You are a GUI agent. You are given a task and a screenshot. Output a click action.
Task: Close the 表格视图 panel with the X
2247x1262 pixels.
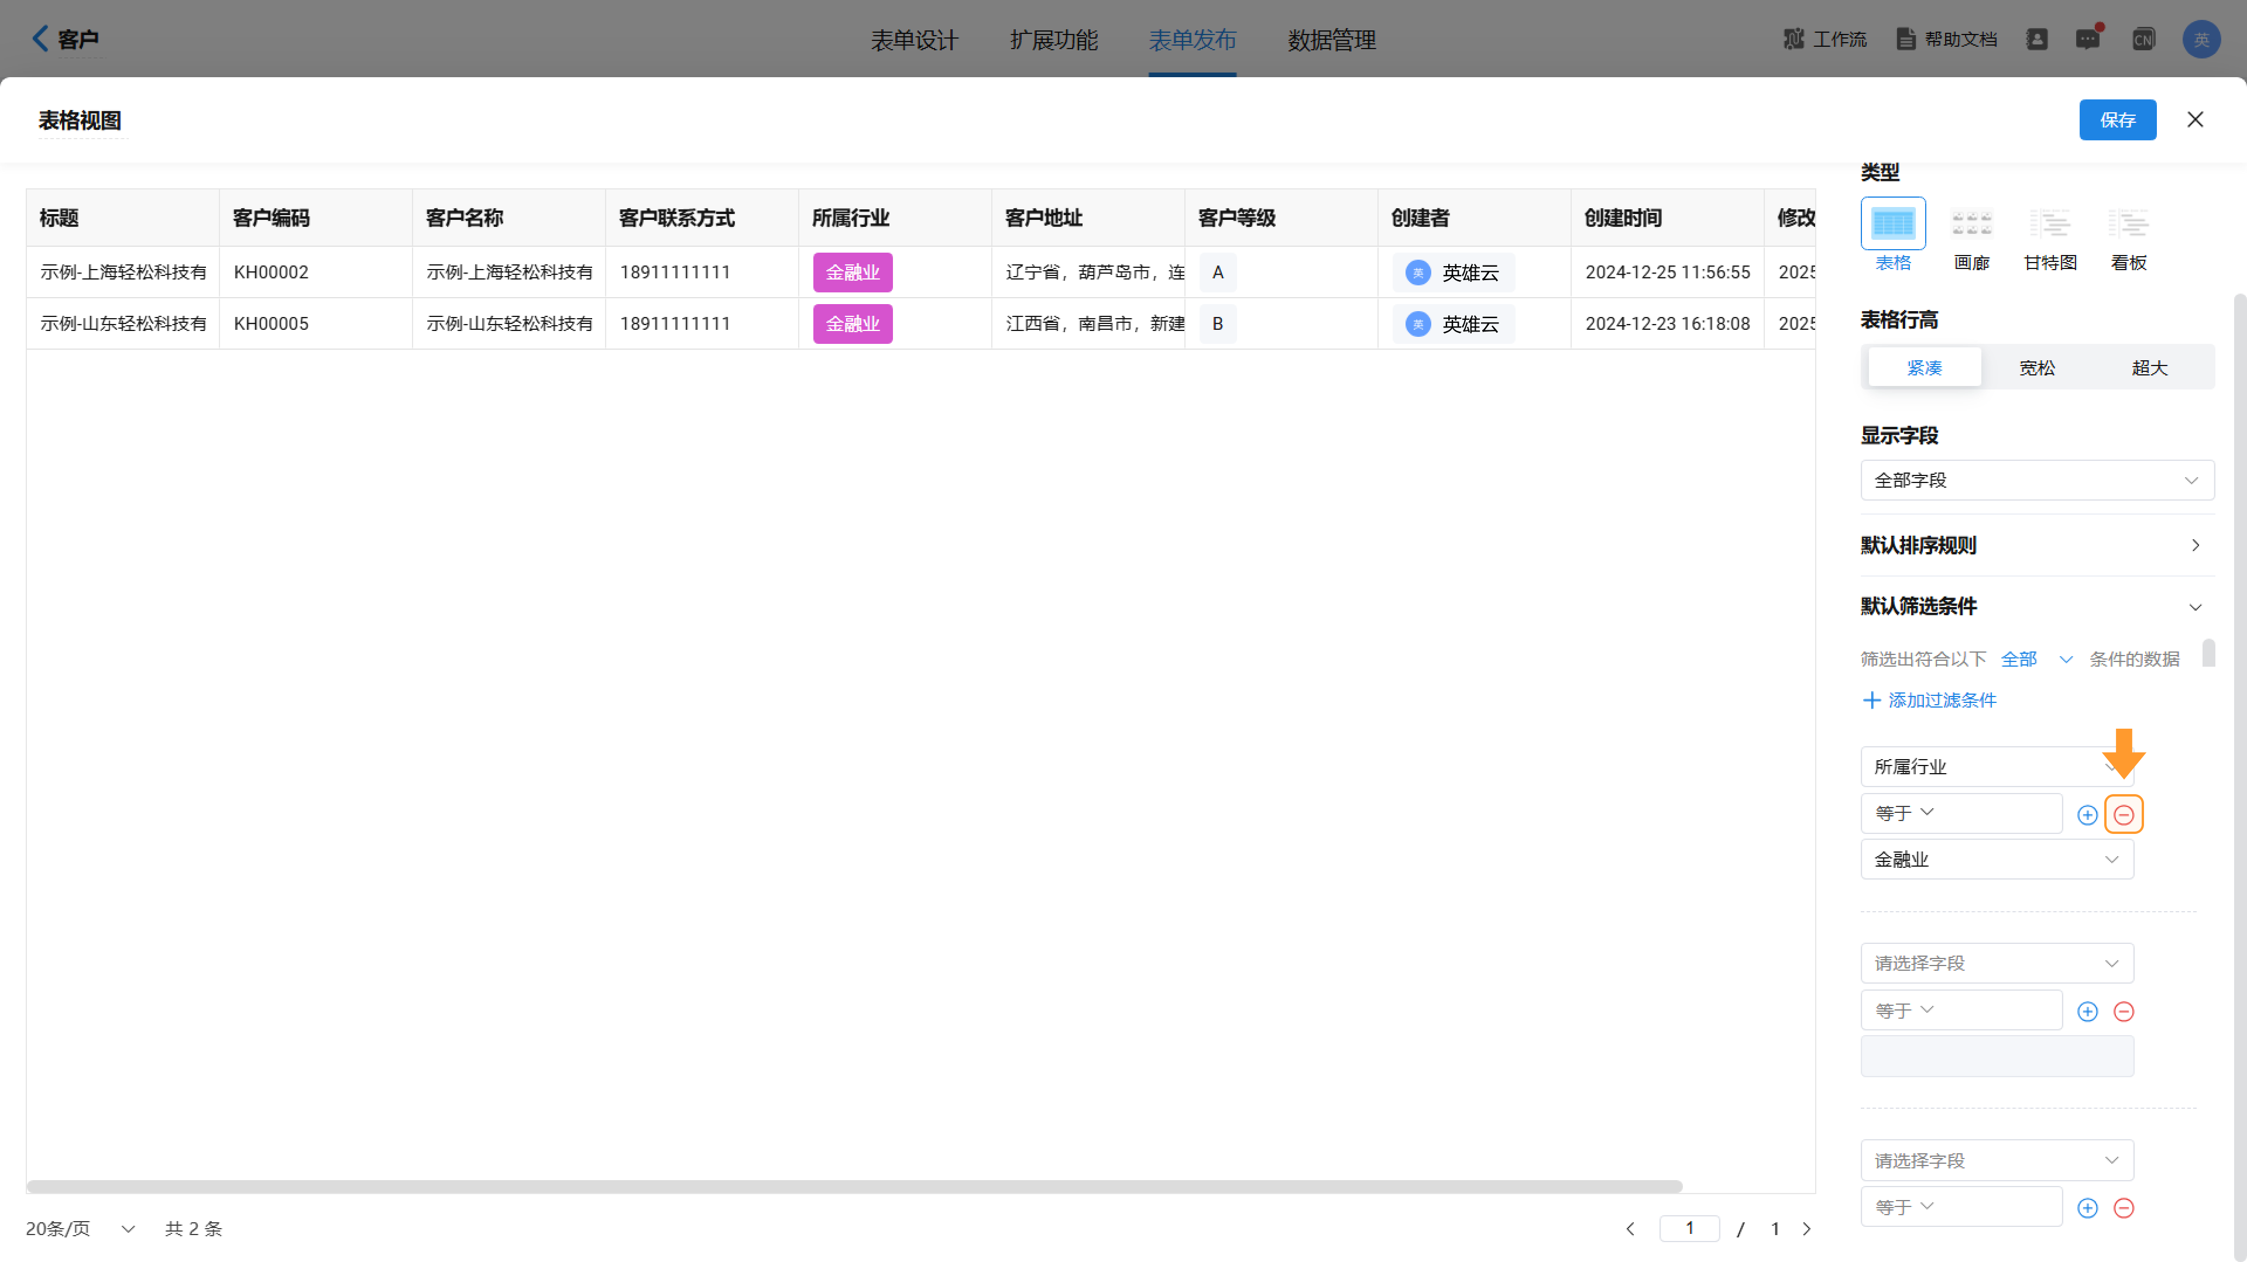(x=2195, y=119)
